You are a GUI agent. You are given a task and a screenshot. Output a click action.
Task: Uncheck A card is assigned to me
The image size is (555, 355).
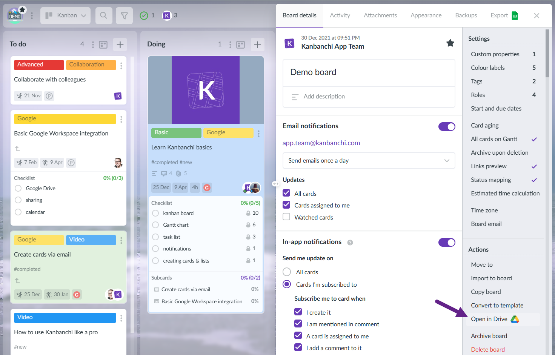298,335
